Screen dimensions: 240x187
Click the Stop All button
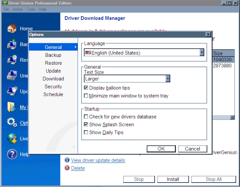[214, 179]
